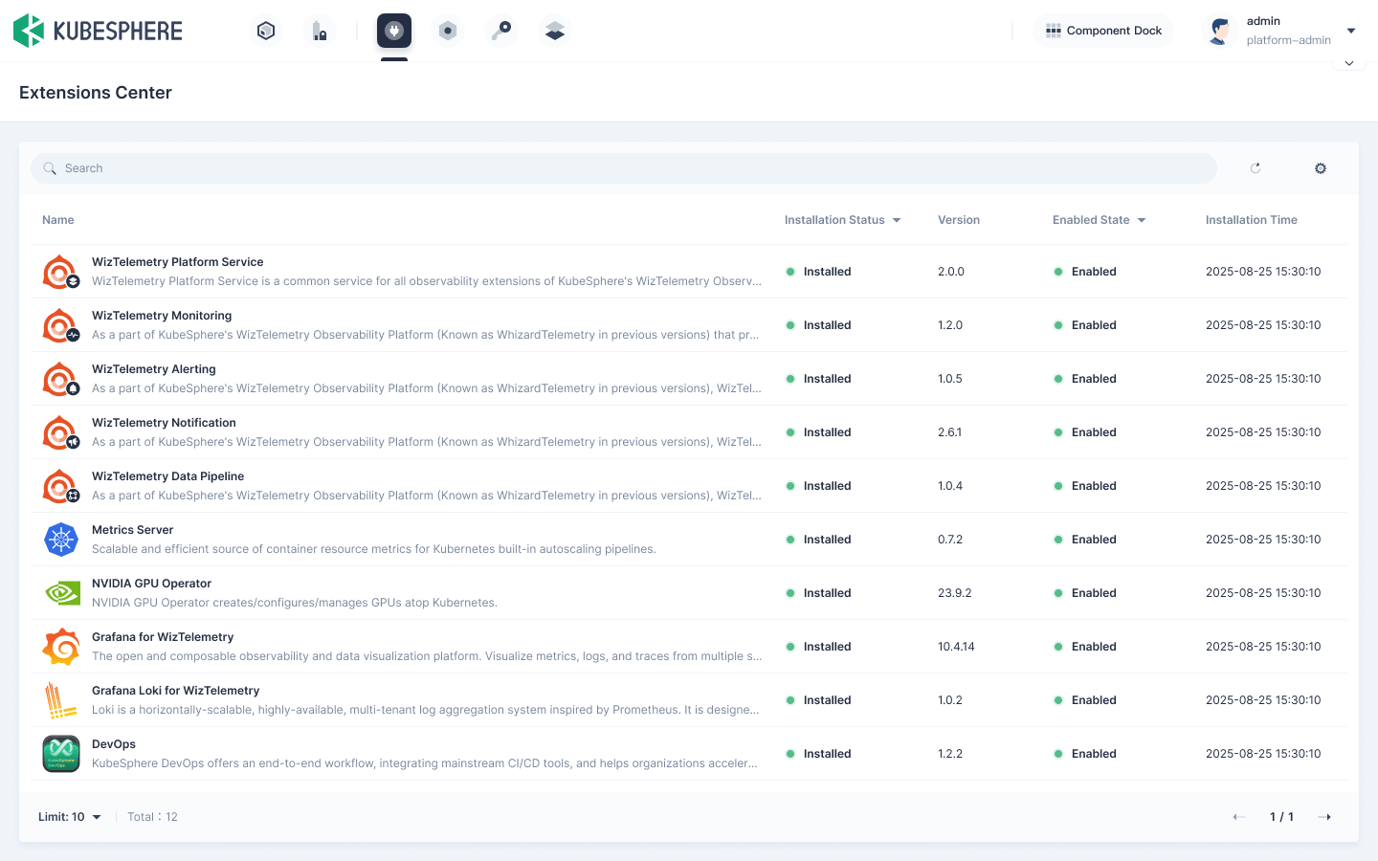This screenshot has height=861, width=1378.
Task: Open the Limit: 10 page size dropdown
Action: point(70,817)
